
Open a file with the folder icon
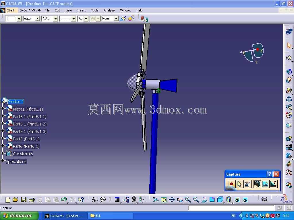click(x=16, y=200)
